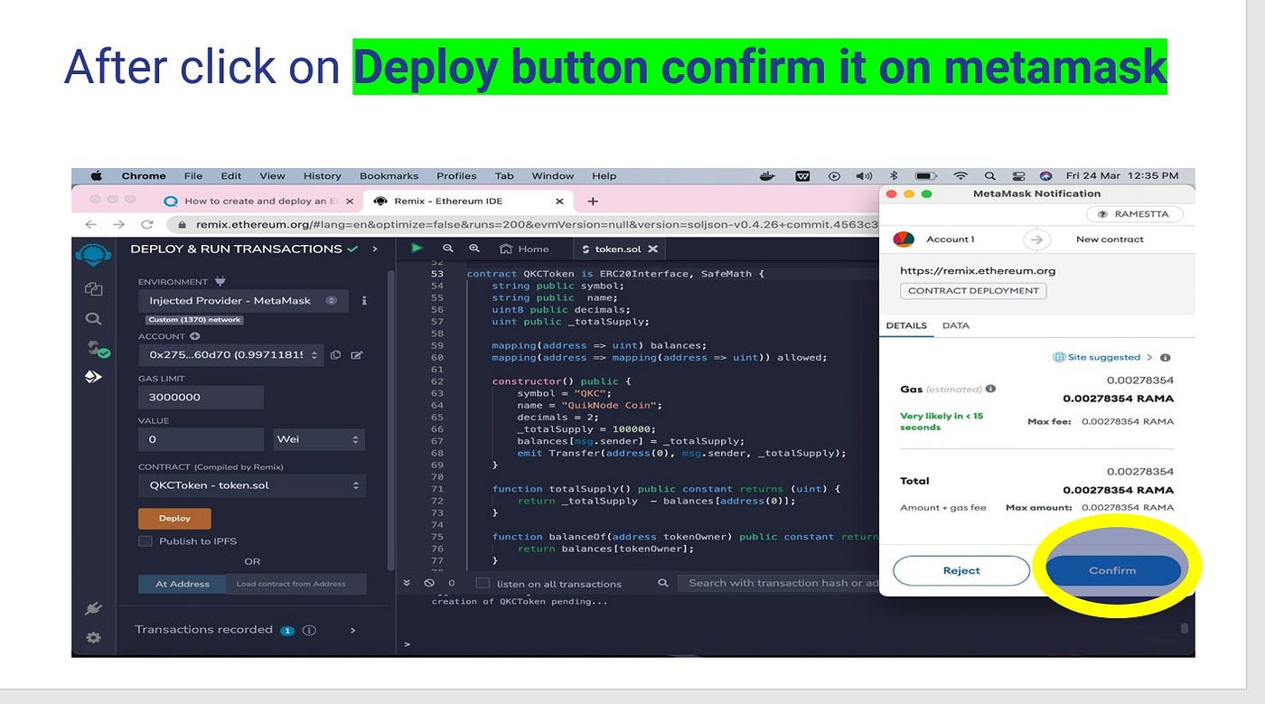Tick the Publish to IPFS checkbox

pos(145,541)
